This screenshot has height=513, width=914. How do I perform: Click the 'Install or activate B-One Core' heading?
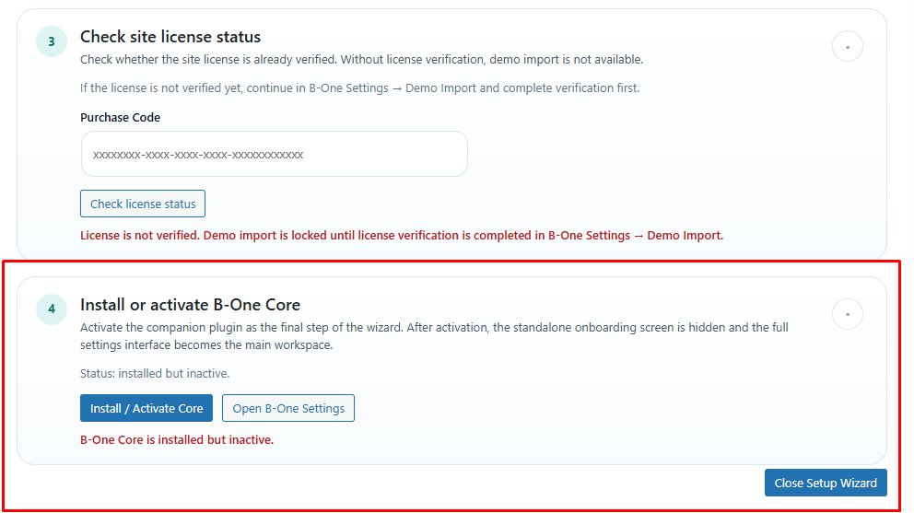[x=190, y=305]
